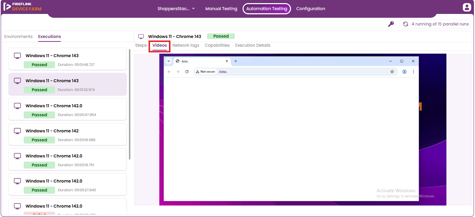This screenshot has height=217, width=475.
Task: Click the Fireflink Device Farm logo
Action: click(23, 7)
